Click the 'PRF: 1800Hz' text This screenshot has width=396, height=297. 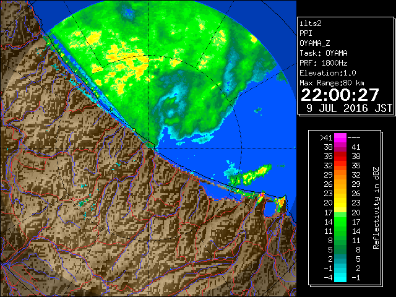(x=324, y=63)
